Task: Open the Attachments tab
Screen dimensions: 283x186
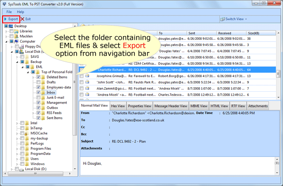Action: 258,106
